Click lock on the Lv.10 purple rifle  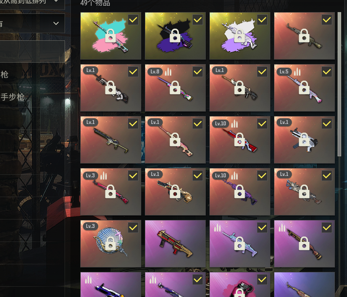tap(240, 192)
